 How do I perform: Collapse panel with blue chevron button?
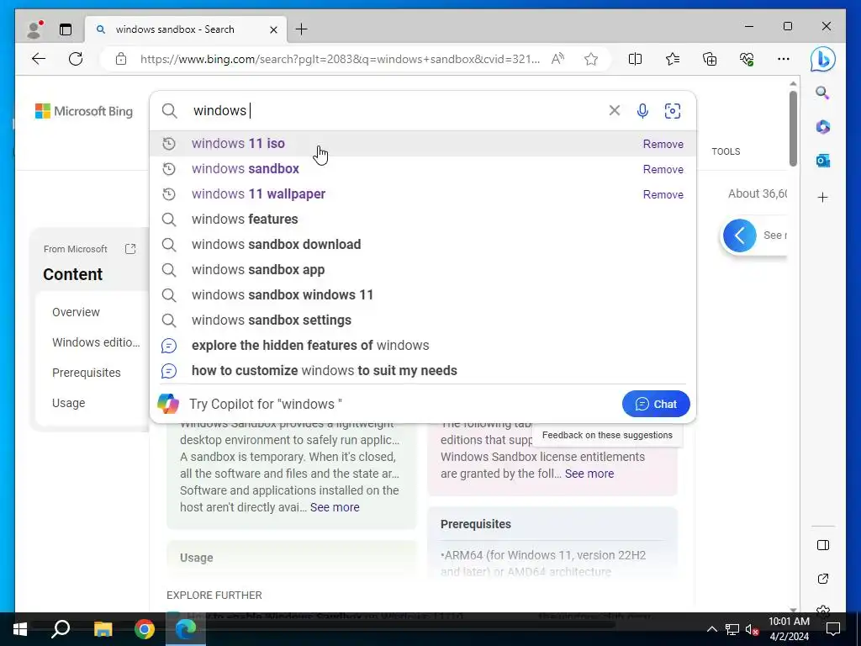tap(740, 236)
